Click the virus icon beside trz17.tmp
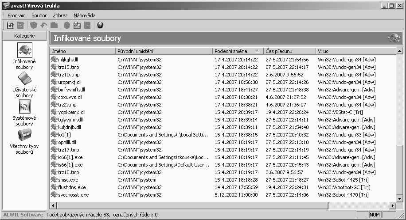 (x=54, y=149)
